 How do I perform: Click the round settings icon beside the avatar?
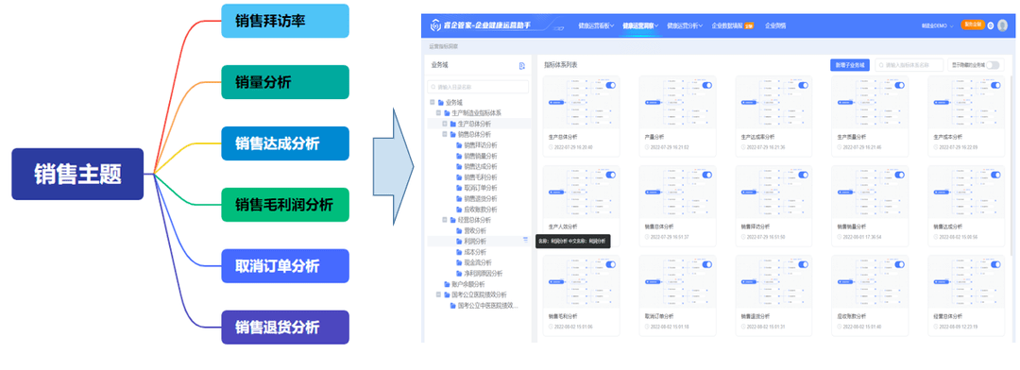991,26
